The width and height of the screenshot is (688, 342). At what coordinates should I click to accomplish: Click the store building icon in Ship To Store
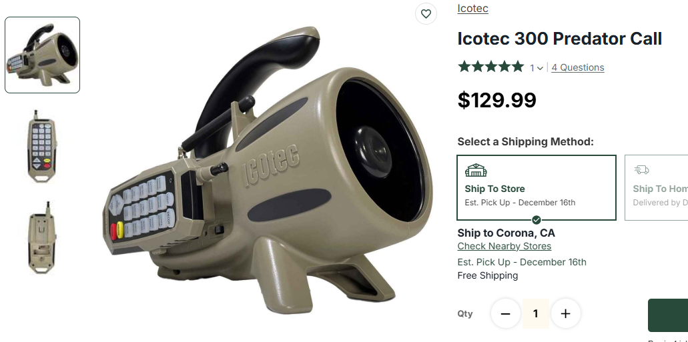[x=476, y=170]
